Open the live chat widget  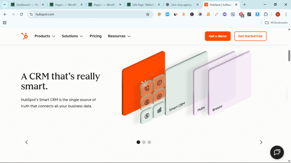(x=277, y=152)
